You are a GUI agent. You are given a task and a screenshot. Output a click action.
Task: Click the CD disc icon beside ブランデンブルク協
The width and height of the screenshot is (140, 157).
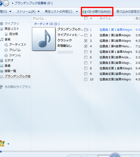(1, 77)
